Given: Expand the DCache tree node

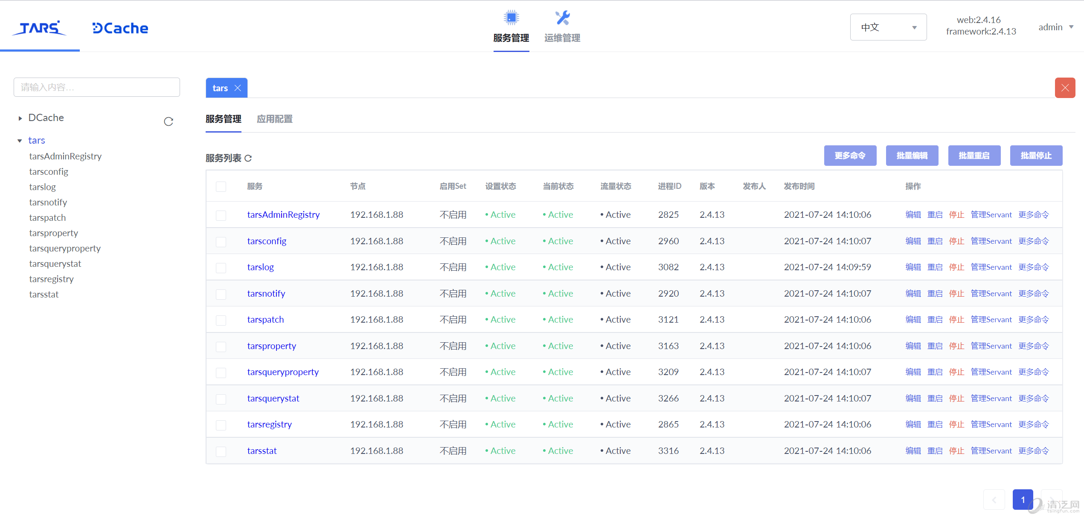Looking at the screenshot, I should pyautogui.click(x=20, y=118).
